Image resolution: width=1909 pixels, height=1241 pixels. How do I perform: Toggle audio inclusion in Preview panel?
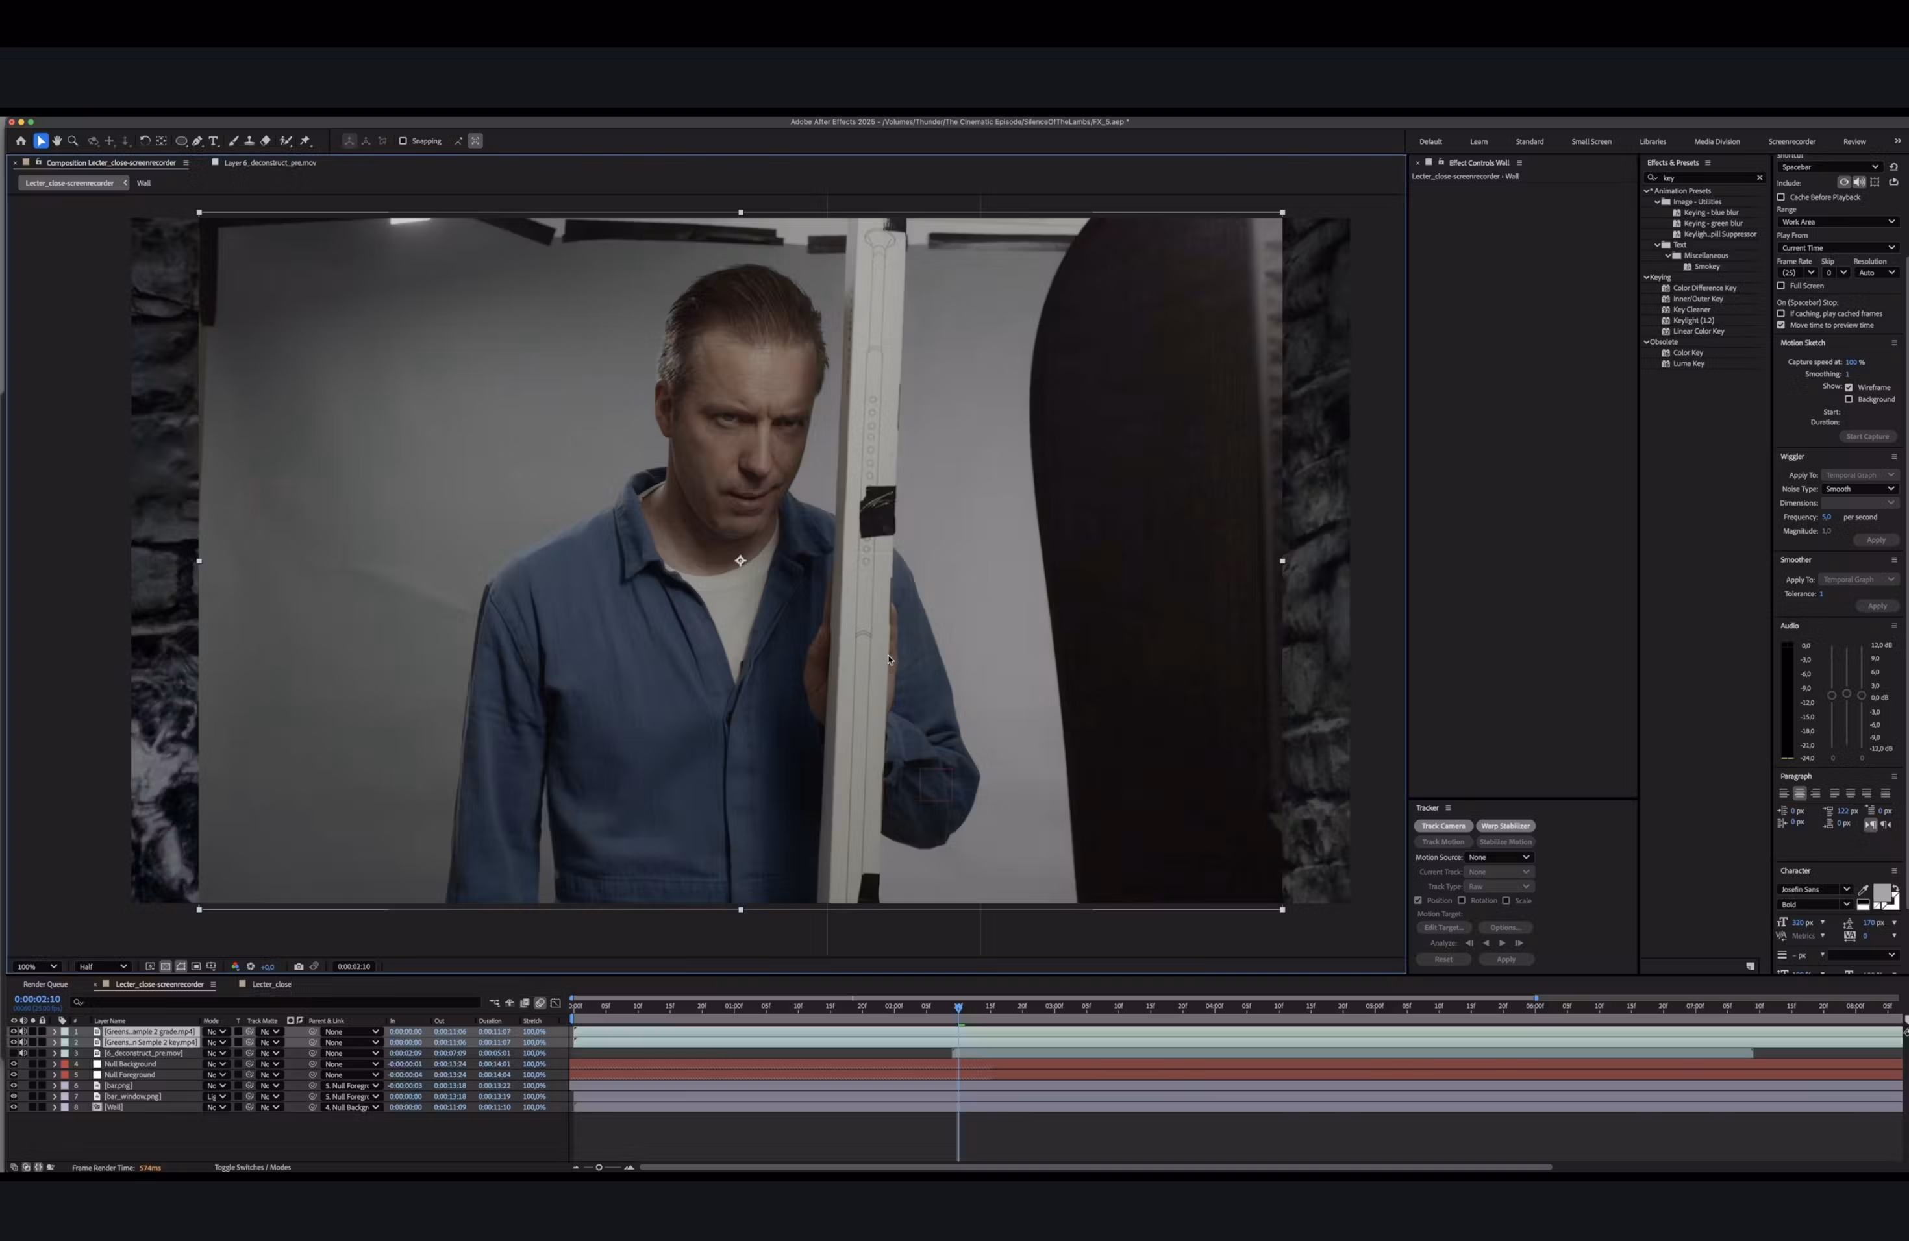point(1859,182)
